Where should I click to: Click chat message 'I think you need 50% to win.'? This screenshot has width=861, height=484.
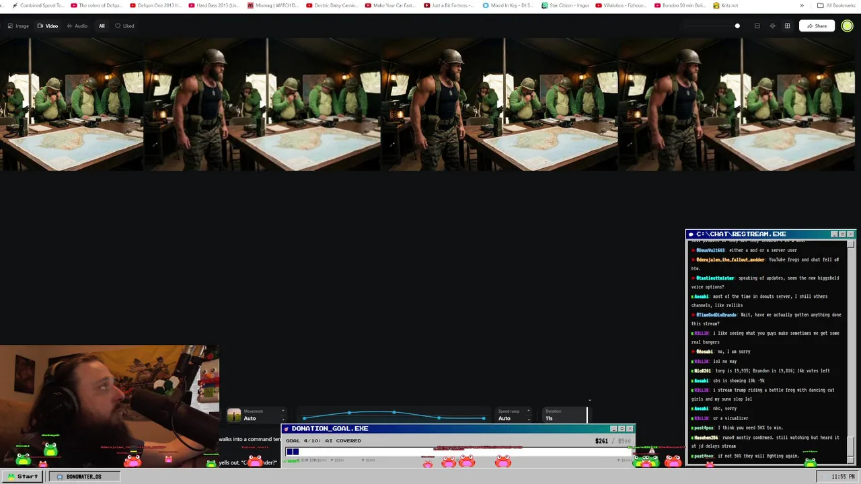click(x=750, y=428)
